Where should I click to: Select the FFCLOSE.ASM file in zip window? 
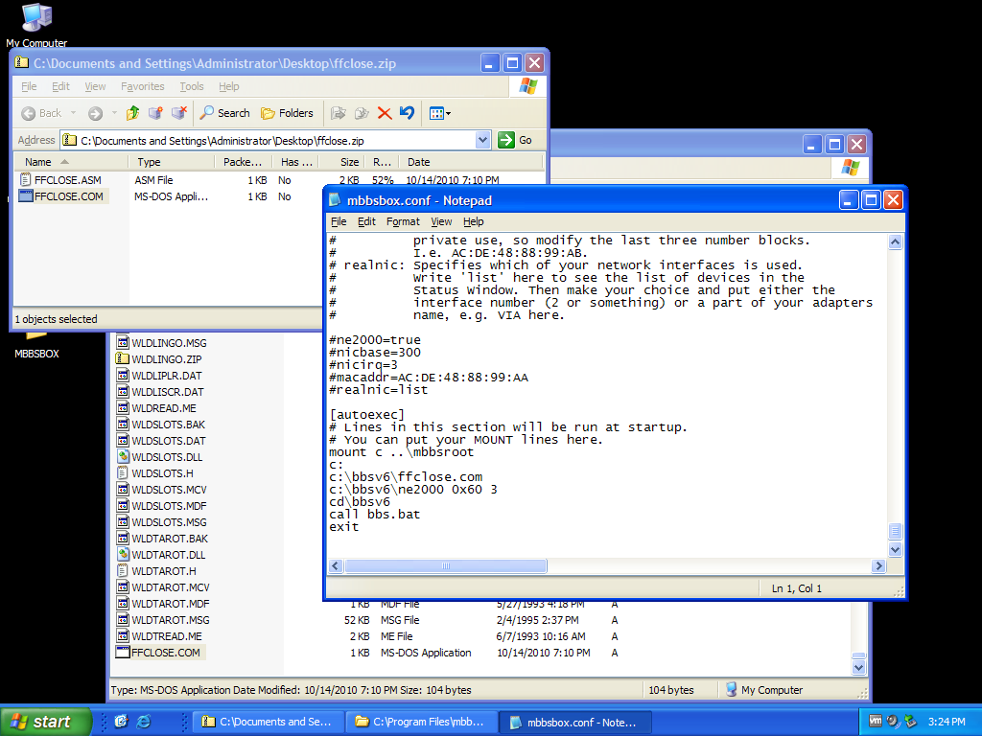pyautogui.click(x=66, y=180)
